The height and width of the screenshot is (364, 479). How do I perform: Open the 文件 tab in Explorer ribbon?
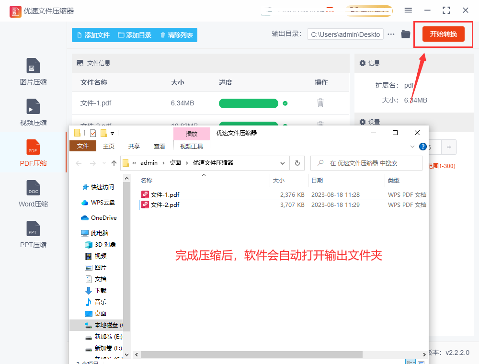(x=83, y=146)
